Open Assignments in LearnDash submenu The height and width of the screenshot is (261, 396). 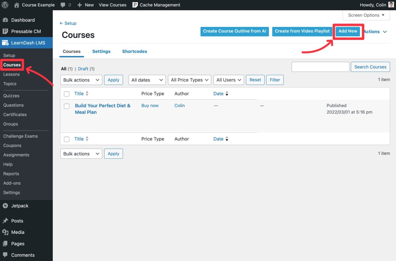pos(16,155)
